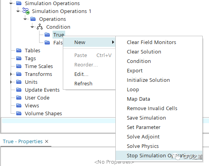The image size is (209, 166).
Task: Collapse the Condition tree node
Action: coord(32,27)
